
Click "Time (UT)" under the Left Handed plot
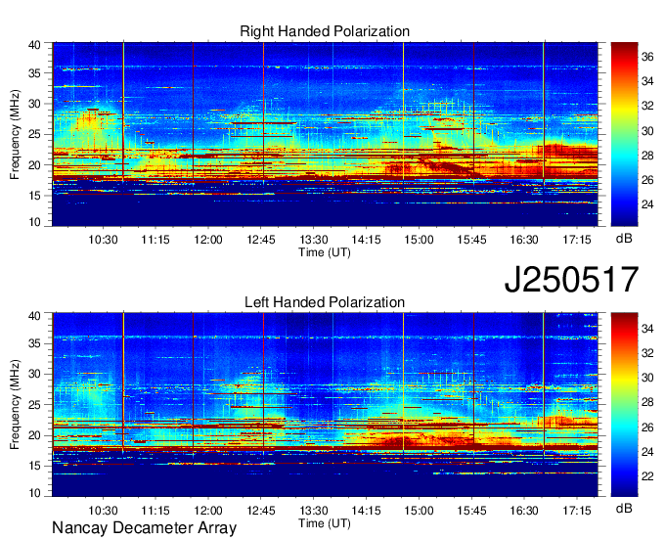(325, 523)
